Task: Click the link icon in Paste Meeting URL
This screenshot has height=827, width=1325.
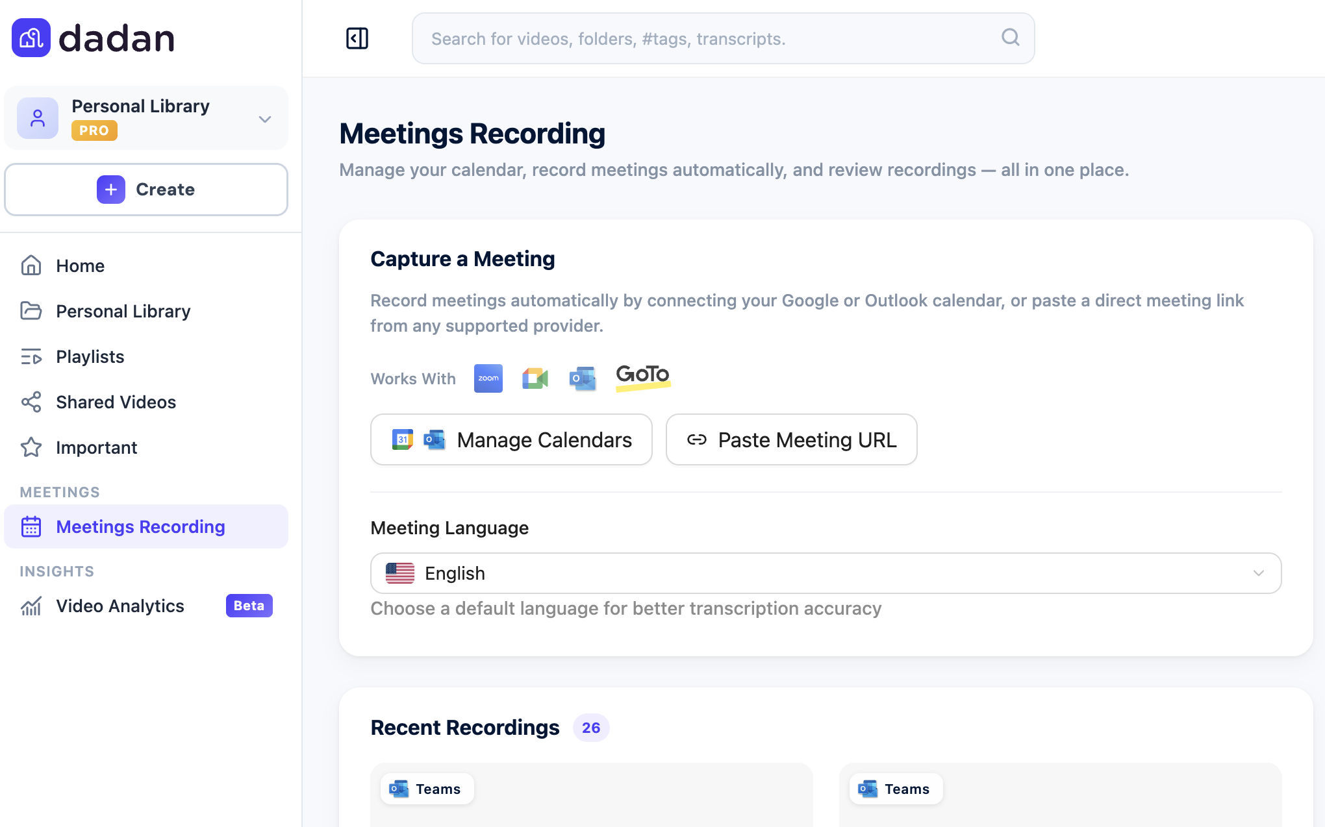Action: click(697, 439)
